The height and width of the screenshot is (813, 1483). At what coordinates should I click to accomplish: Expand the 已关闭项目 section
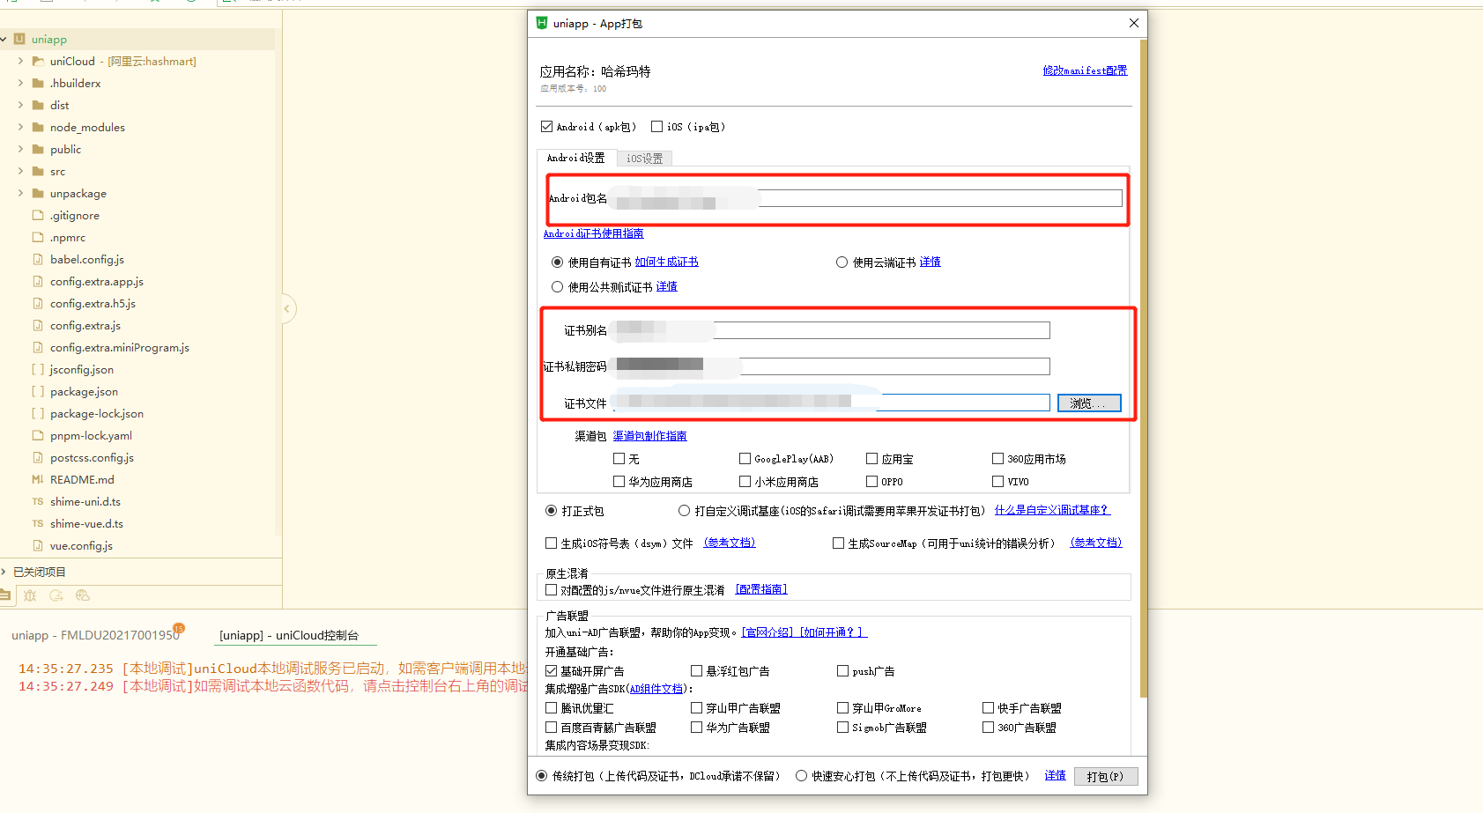4,573
